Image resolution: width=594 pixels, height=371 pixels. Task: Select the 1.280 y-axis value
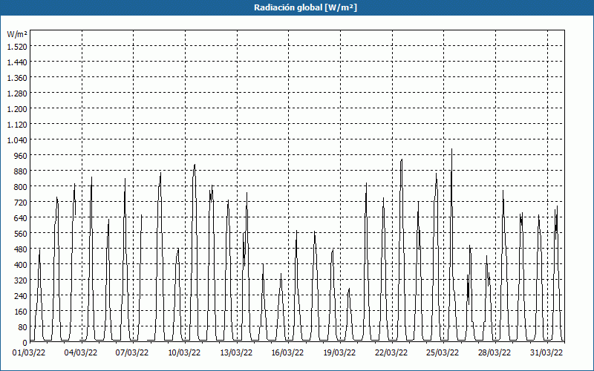coord(17,93)
